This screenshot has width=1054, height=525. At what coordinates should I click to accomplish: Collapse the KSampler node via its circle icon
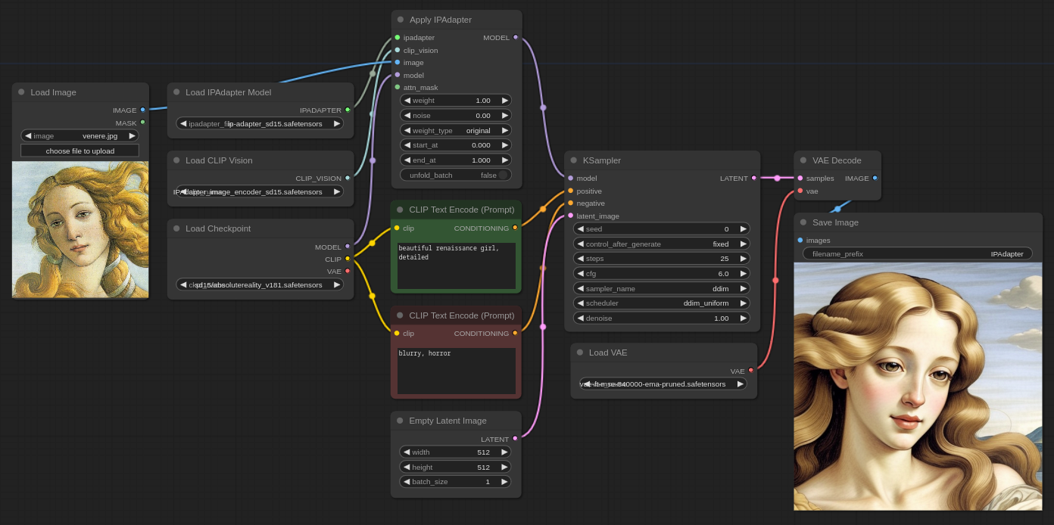click(x=572, y=160)
